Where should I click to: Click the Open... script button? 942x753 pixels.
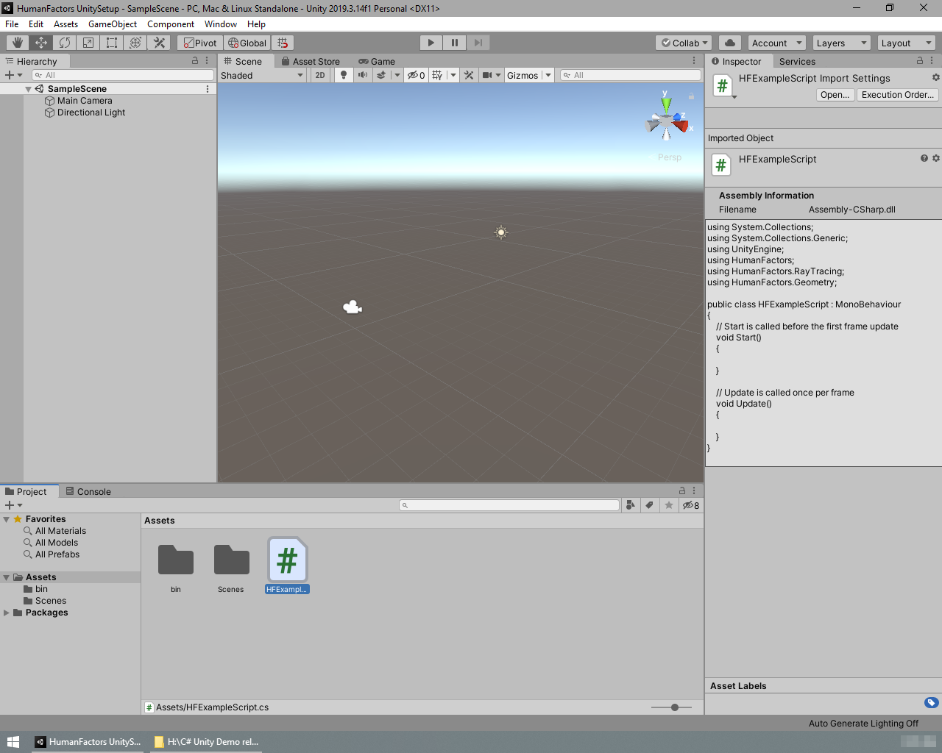tap(835, 95)
